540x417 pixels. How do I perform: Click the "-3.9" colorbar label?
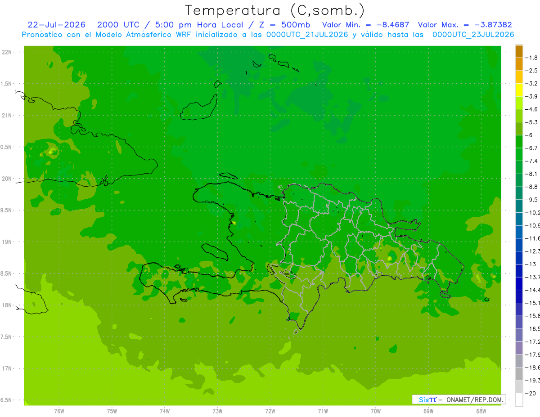[x=531, y=96]
